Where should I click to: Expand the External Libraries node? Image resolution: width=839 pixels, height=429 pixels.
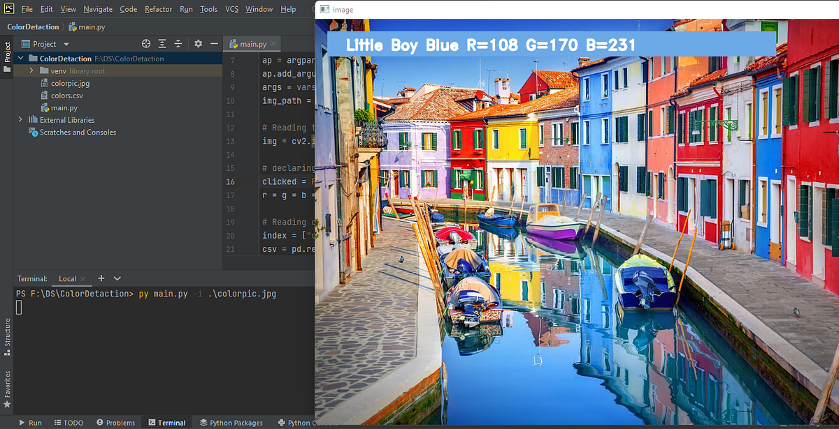point(20,119)
